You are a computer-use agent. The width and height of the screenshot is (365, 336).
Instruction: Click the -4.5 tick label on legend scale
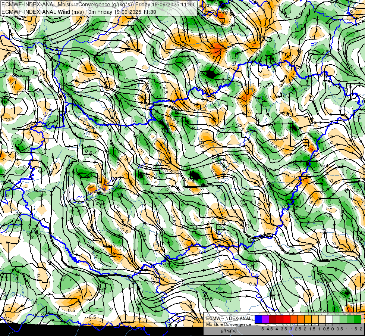tap(268, 329)
